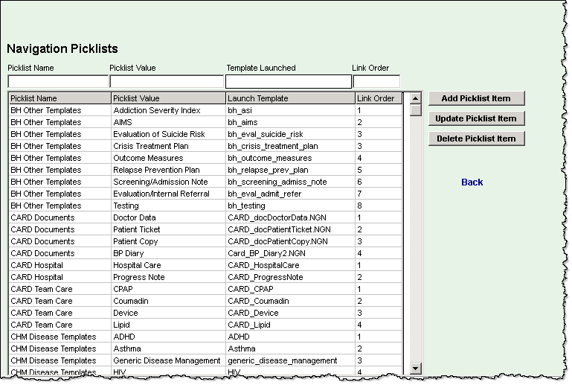
Task: Sort by Picklist Value column header
Action: click(x=168, y=98)
